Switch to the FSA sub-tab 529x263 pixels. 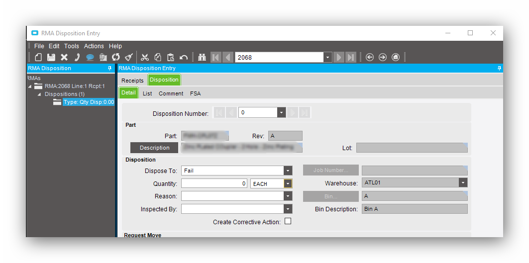tap(196, 94)
